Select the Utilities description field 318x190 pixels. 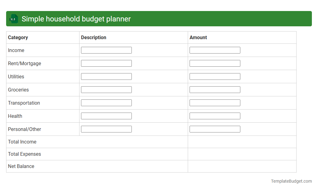click(x=106, y=76)
